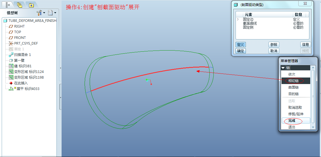Click 完成 in menu manager
The image size is (321, 157).
click(x=296, y=121)
